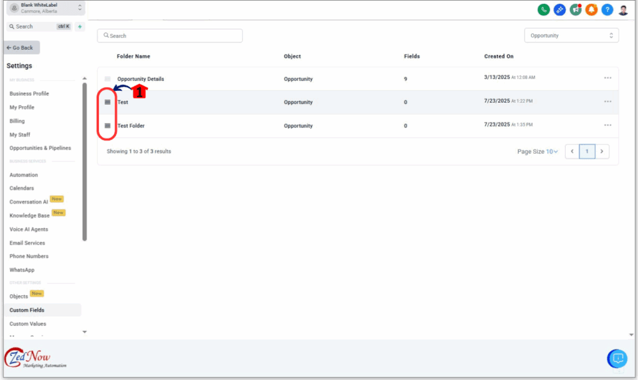Click the Go Back button
The width and height of the screenshot is (638, 380).
pyautogui.click(x=22, y=47)
